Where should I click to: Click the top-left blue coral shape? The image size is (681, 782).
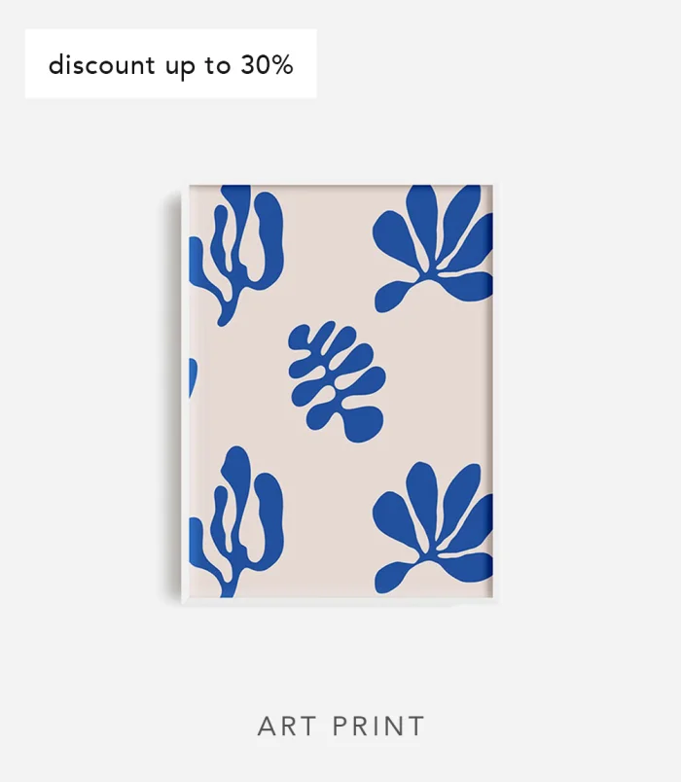tap(236, 255)
